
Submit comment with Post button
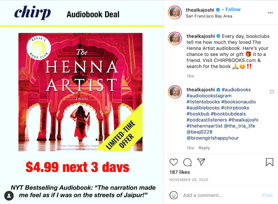(267, 195)
